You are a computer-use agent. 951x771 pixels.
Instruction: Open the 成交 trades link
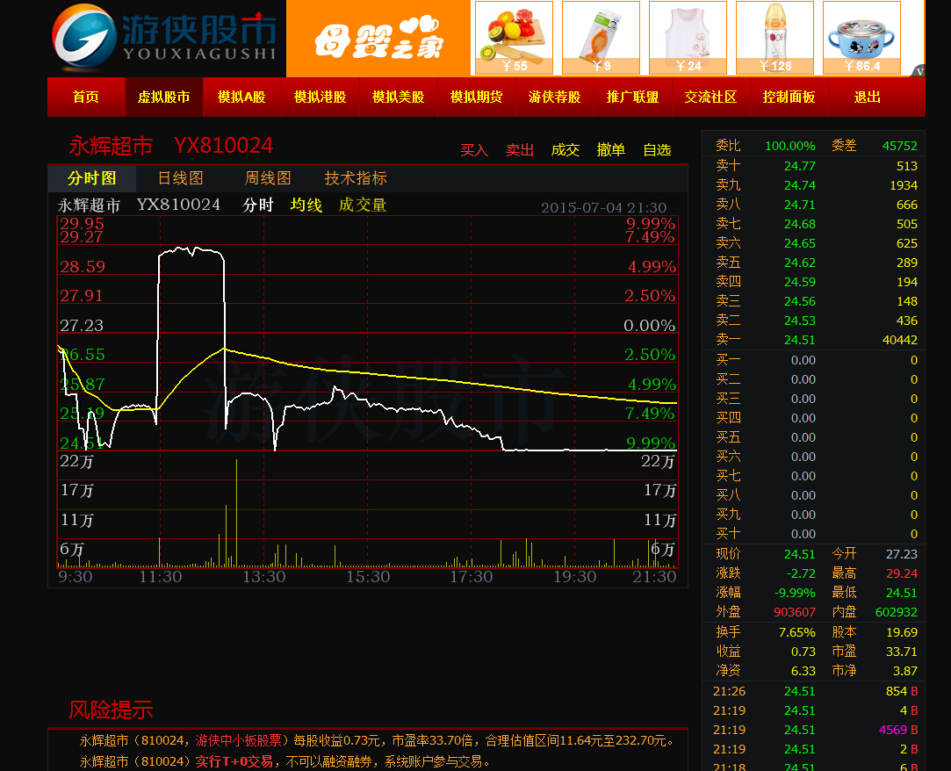click(x=566, y=150)
